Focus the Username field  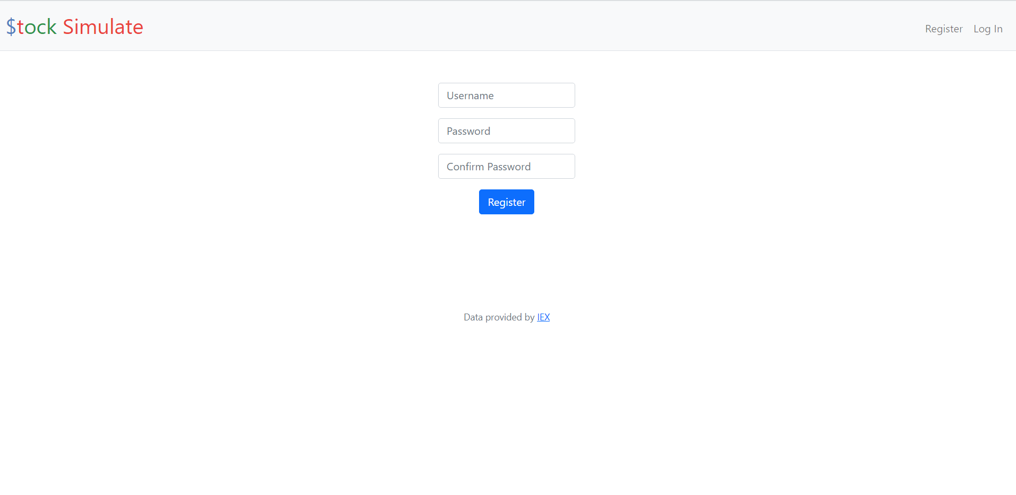tap(506, 95)
